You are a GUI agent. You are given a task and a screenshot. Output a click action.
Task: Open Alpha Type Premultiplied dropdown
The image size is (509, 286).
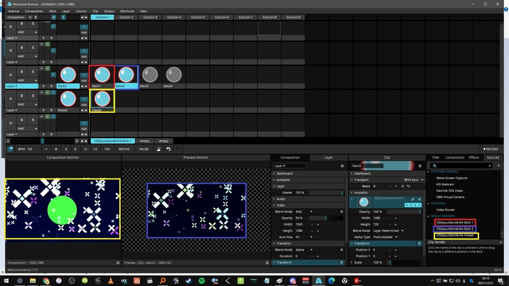coord(386,237)
